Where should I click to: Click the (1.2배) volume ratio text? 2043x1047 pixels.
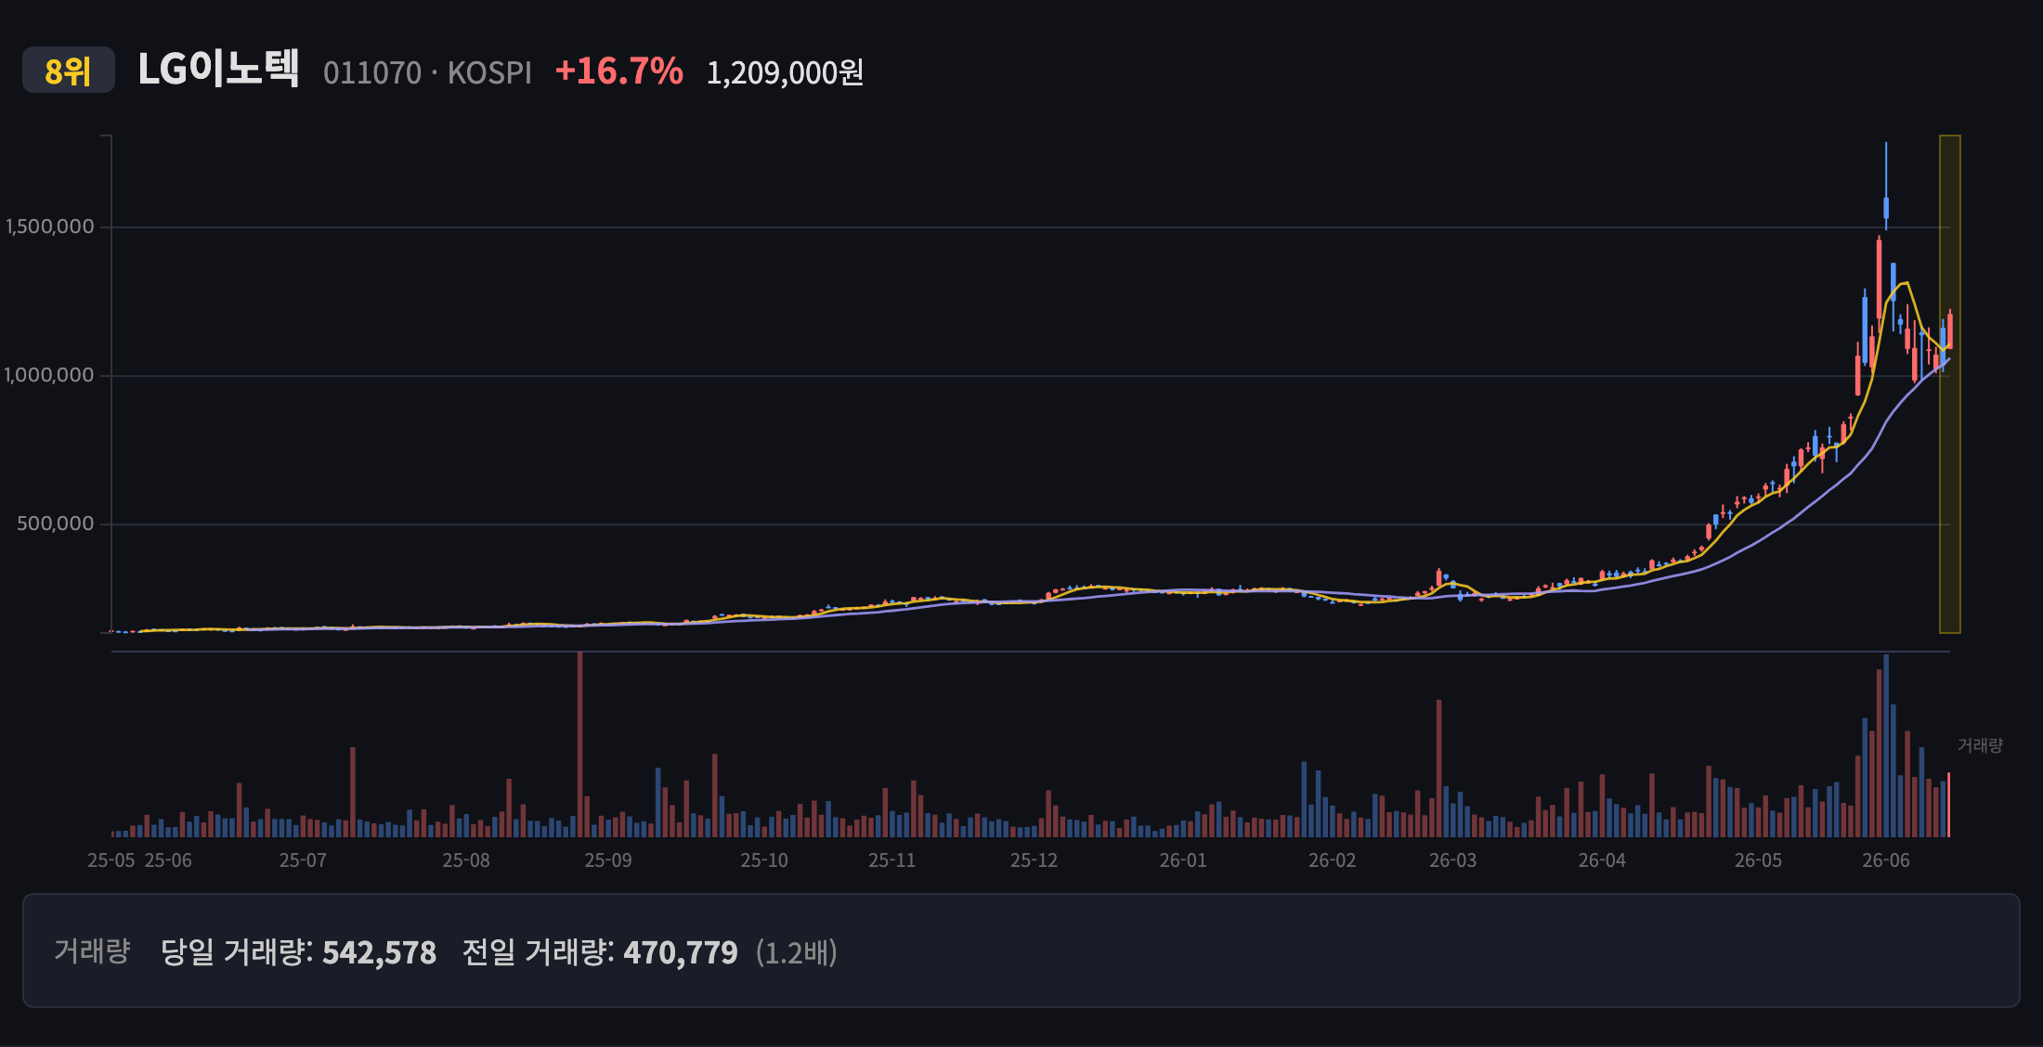coord(797,952)
